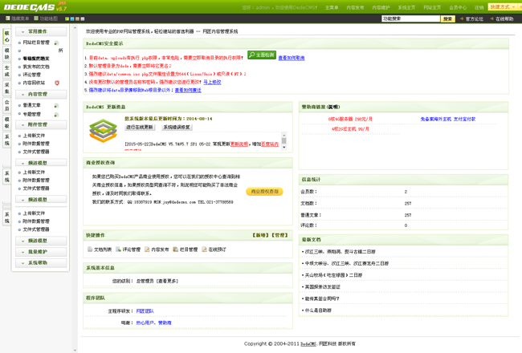
Task: Click the 隐藏菜单 icon in dark toolbar
Action: pyautogui.click(x=8, y=18)
